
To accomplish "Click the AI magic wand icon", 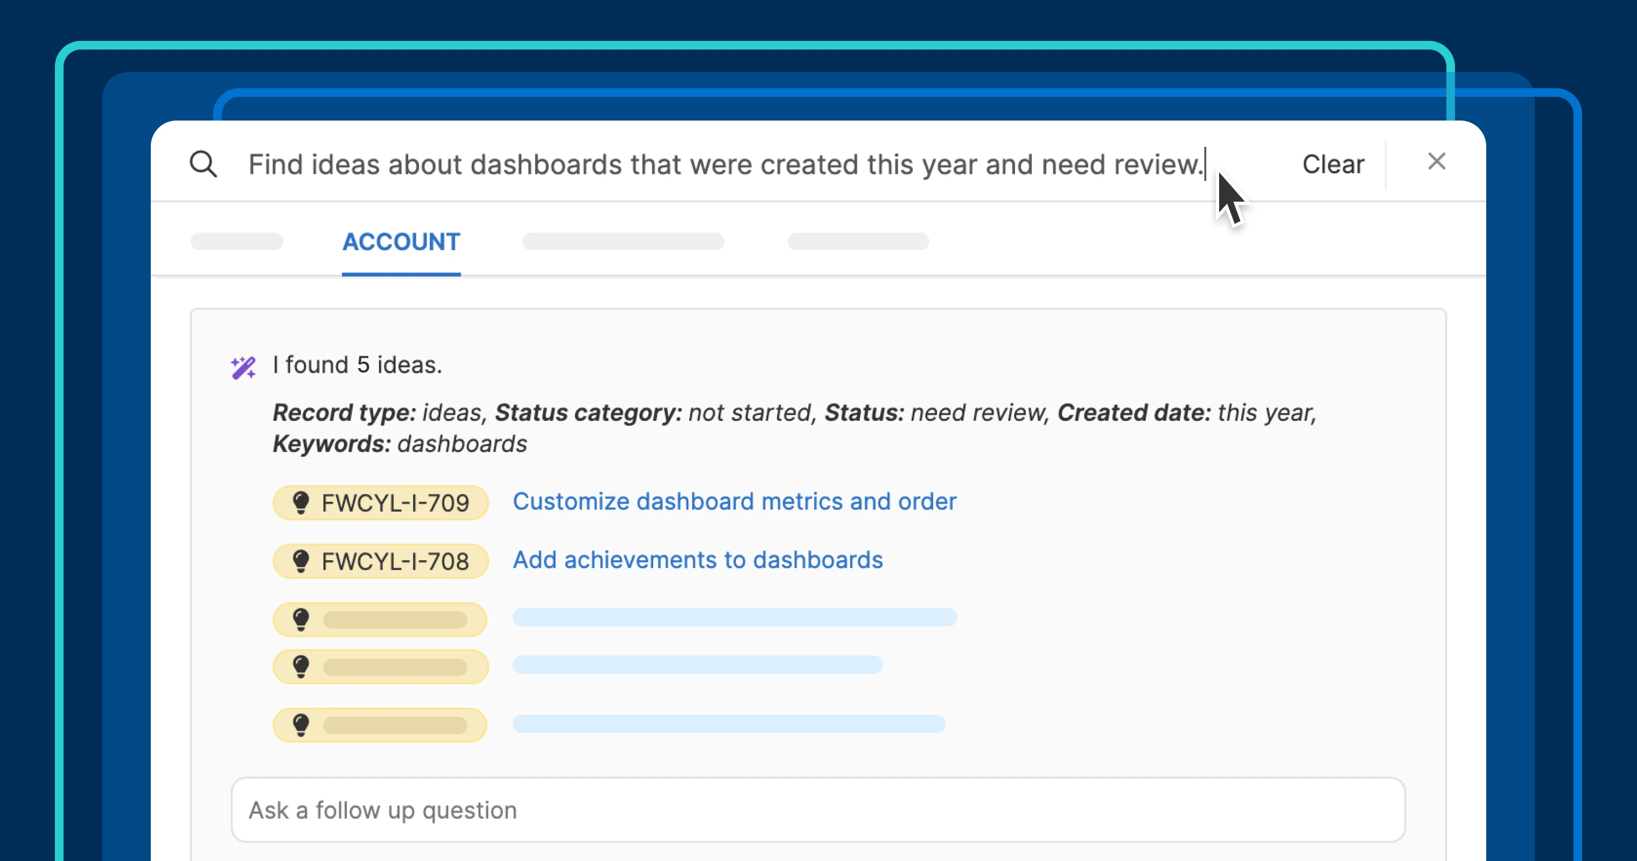I will point(243,368).
